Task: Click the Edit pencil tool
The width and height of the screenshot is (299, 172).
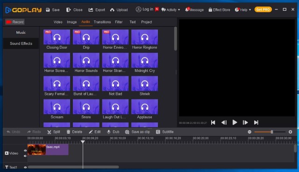Action: [94, 132]
